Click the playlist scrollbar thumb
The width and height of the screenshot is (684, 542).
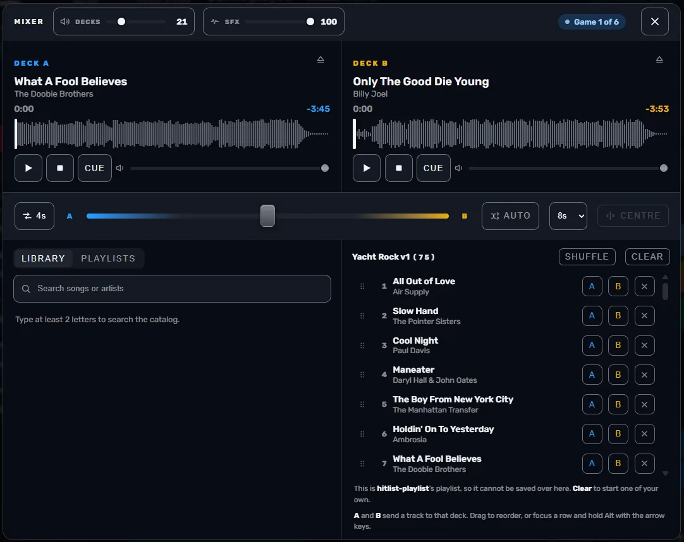(x=665, y=291)
